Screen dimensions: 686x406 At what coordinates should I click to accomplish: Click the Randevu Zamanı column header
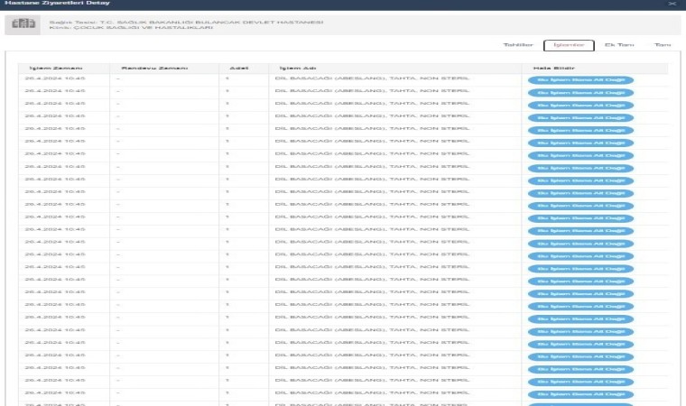coord(142,68)
